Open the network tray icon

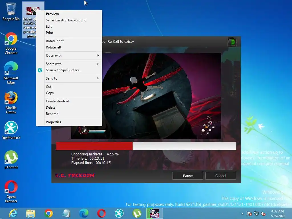click(x=256, y=214)
